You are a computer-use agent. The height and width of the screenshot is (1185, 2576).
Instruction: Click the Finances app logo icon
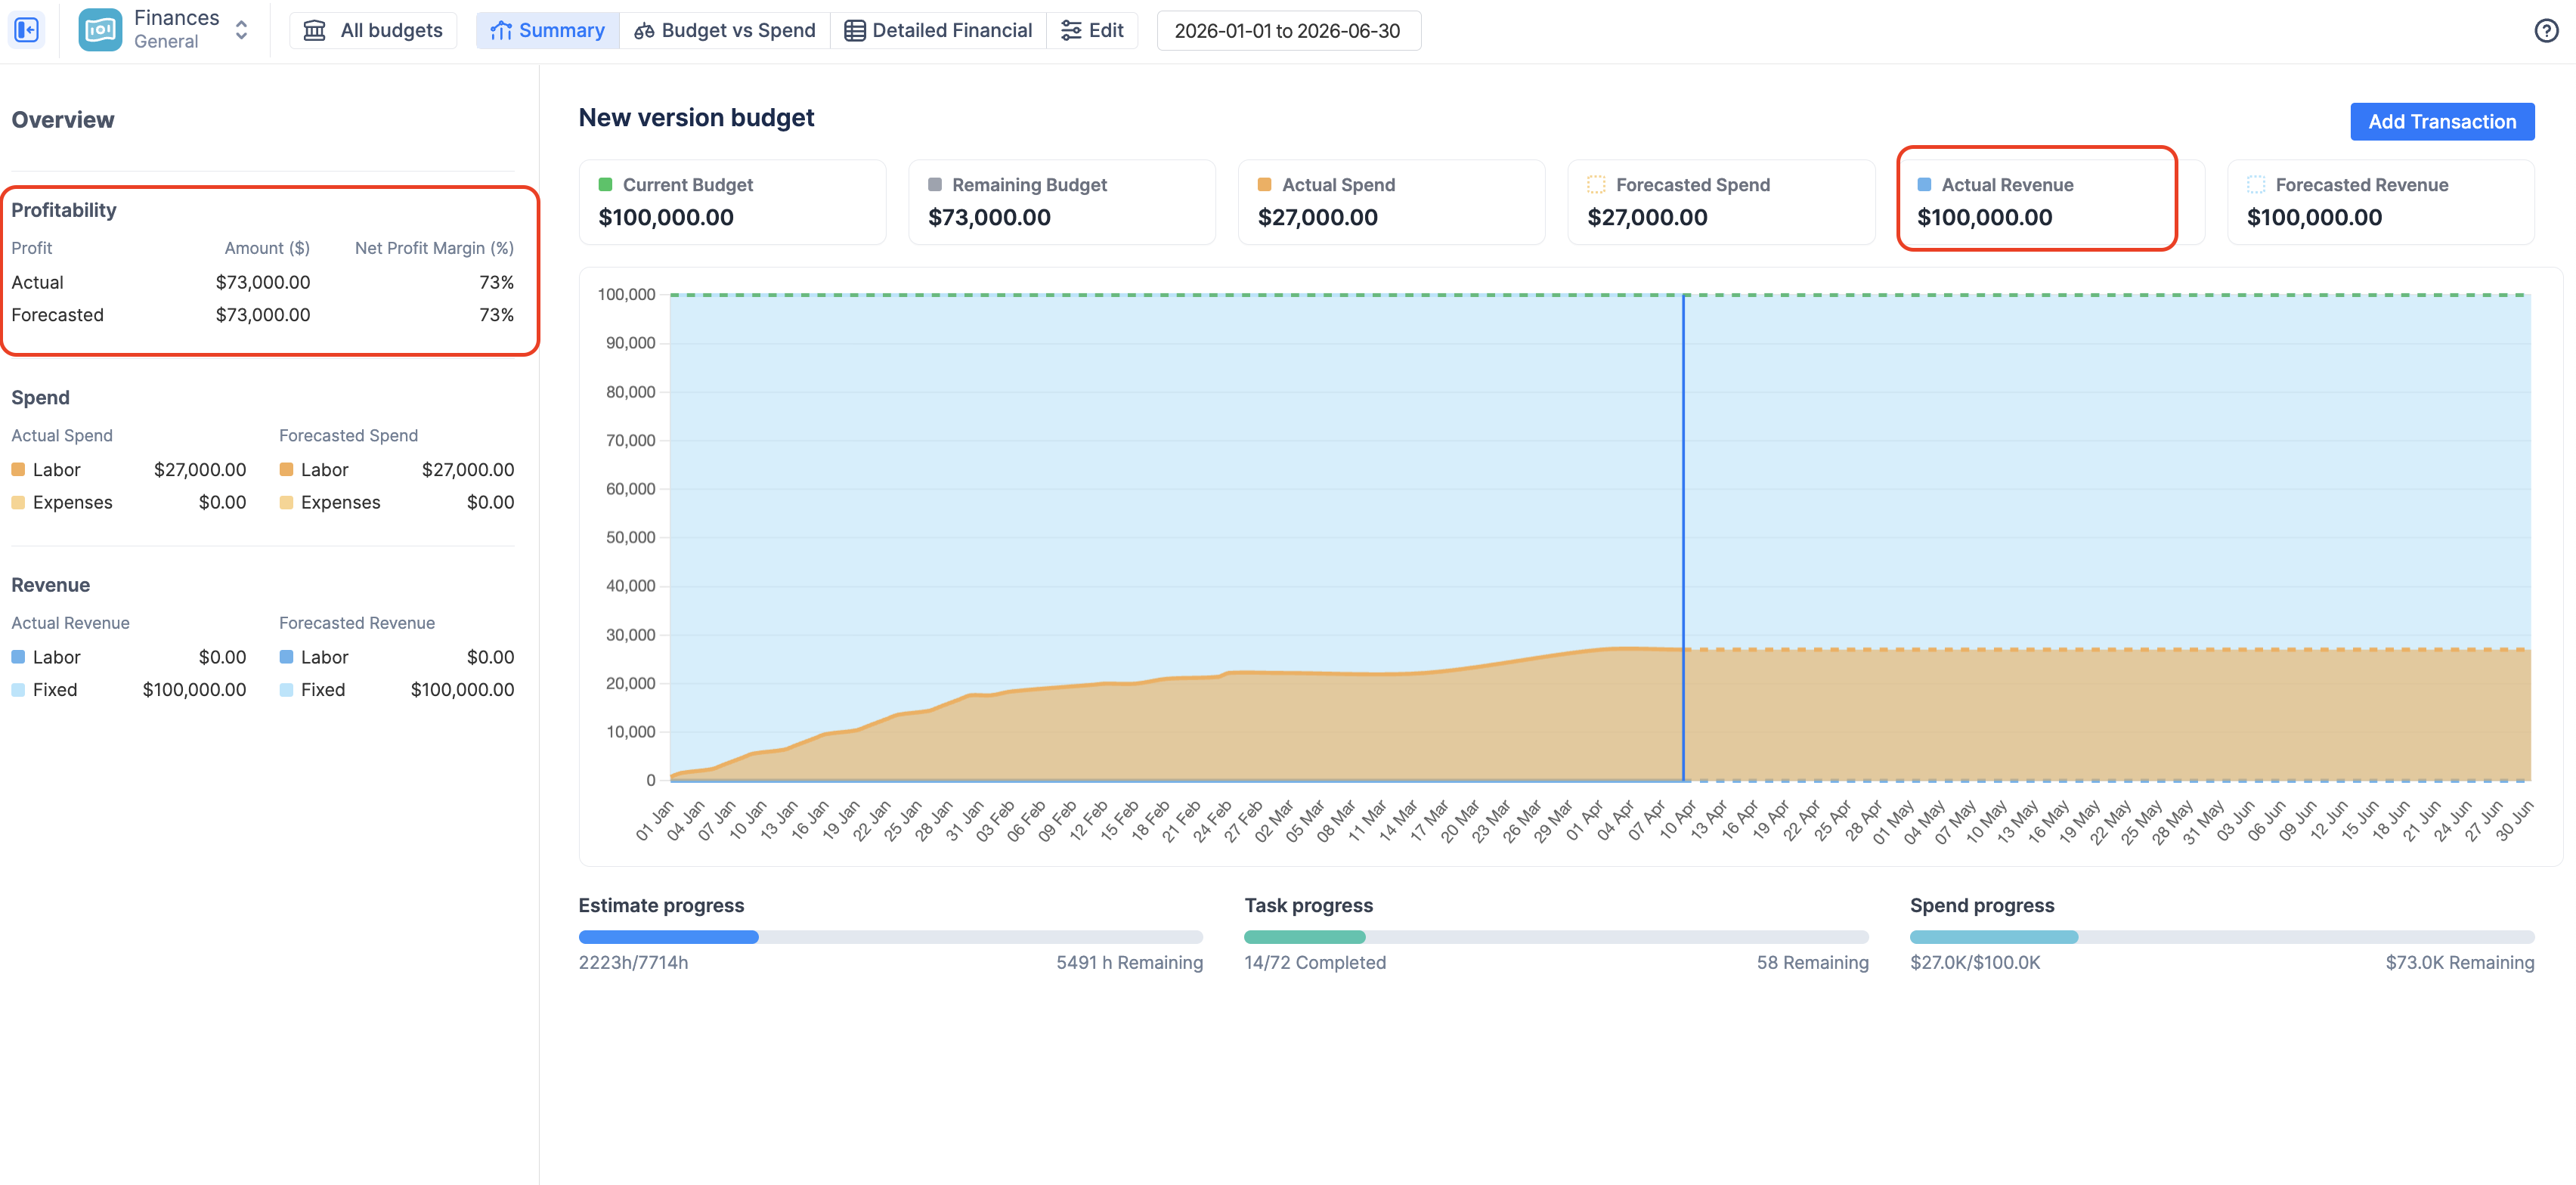[100, 30]
